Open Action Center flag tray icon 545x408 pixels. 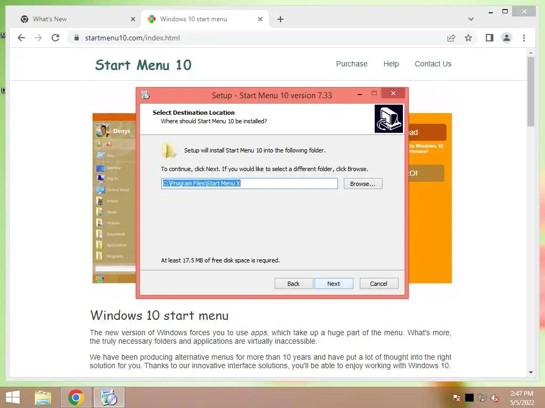tap(456, 397)
